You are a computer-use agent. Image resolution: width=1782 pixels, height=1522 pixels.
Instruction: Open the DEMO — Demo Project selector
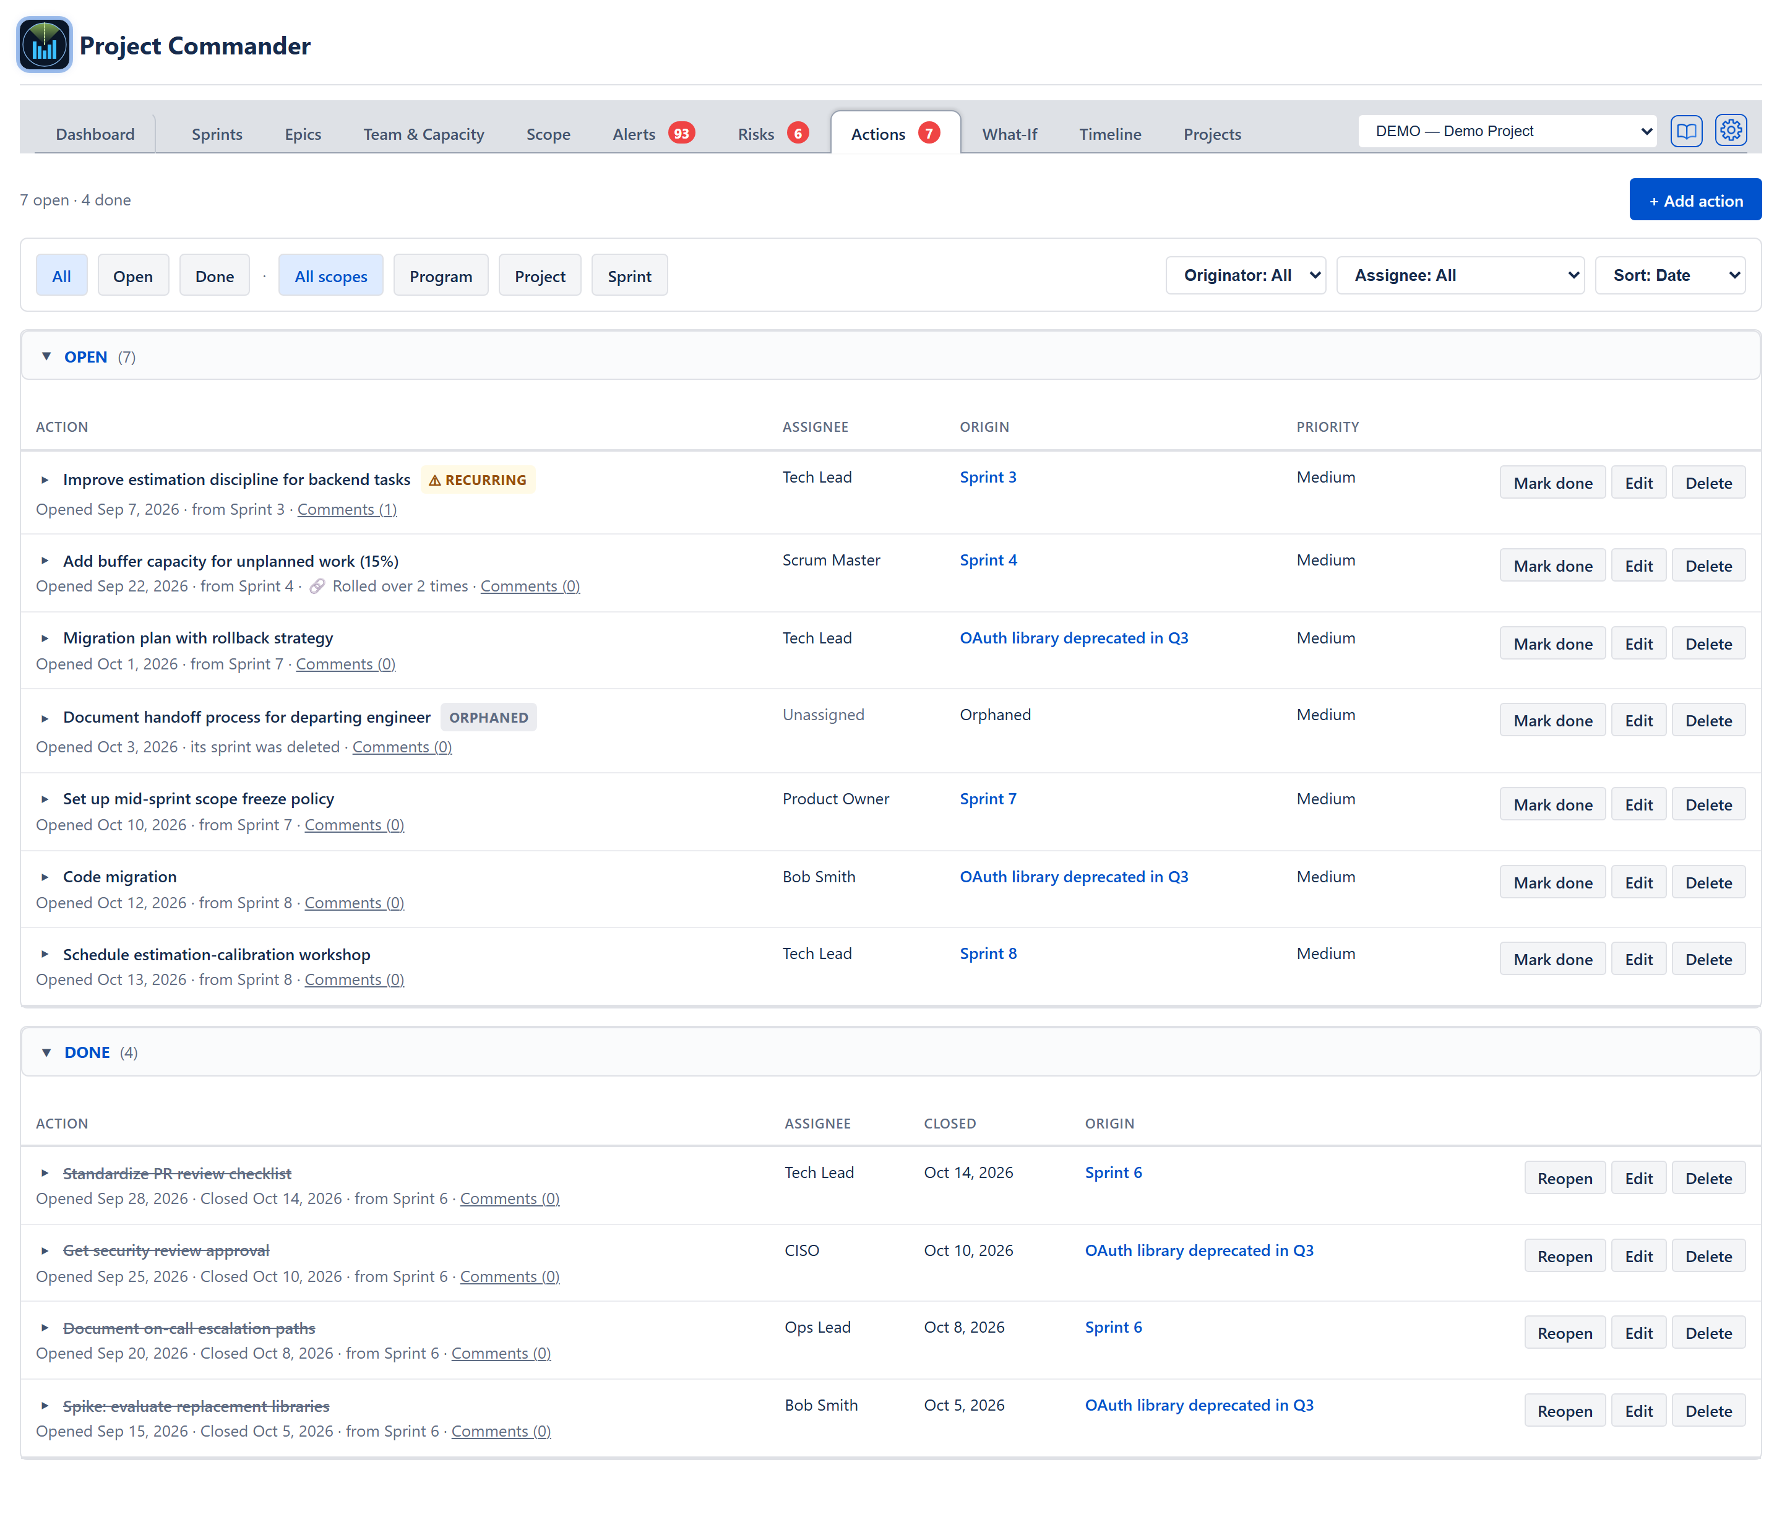tap(1508, 131)
